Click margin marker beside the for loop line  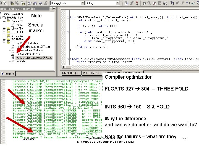pyautogui.click(x=68, y=32)
